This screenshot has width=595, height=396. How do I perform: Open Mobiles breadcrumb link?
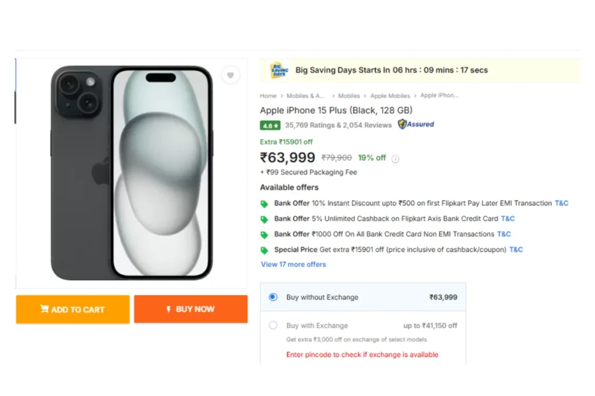(x=349, y=96)
